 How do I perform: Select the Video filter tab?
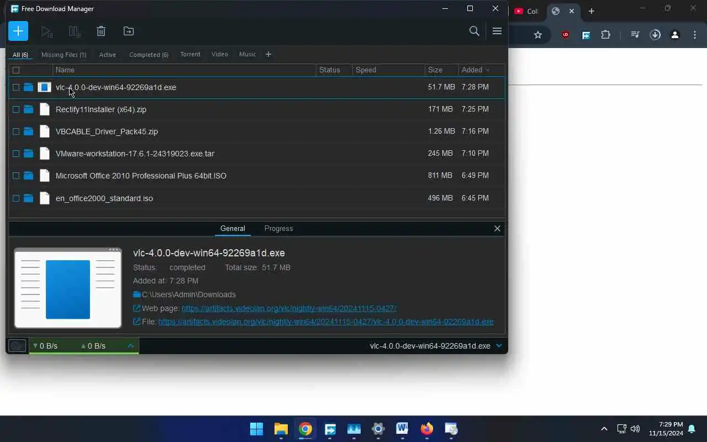point(219,54)
